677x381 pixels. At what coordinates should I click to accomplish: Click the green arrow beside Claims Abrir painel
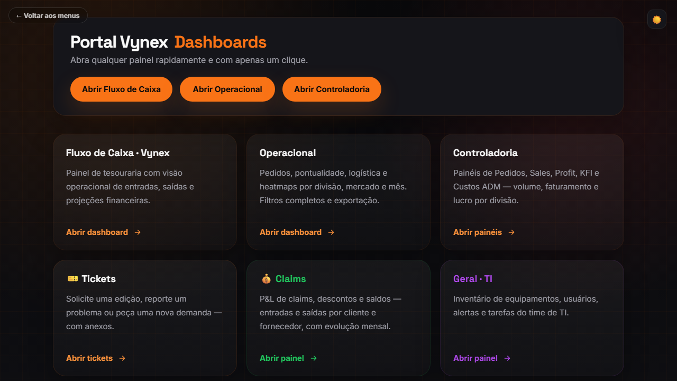click(x=314, y=358)
